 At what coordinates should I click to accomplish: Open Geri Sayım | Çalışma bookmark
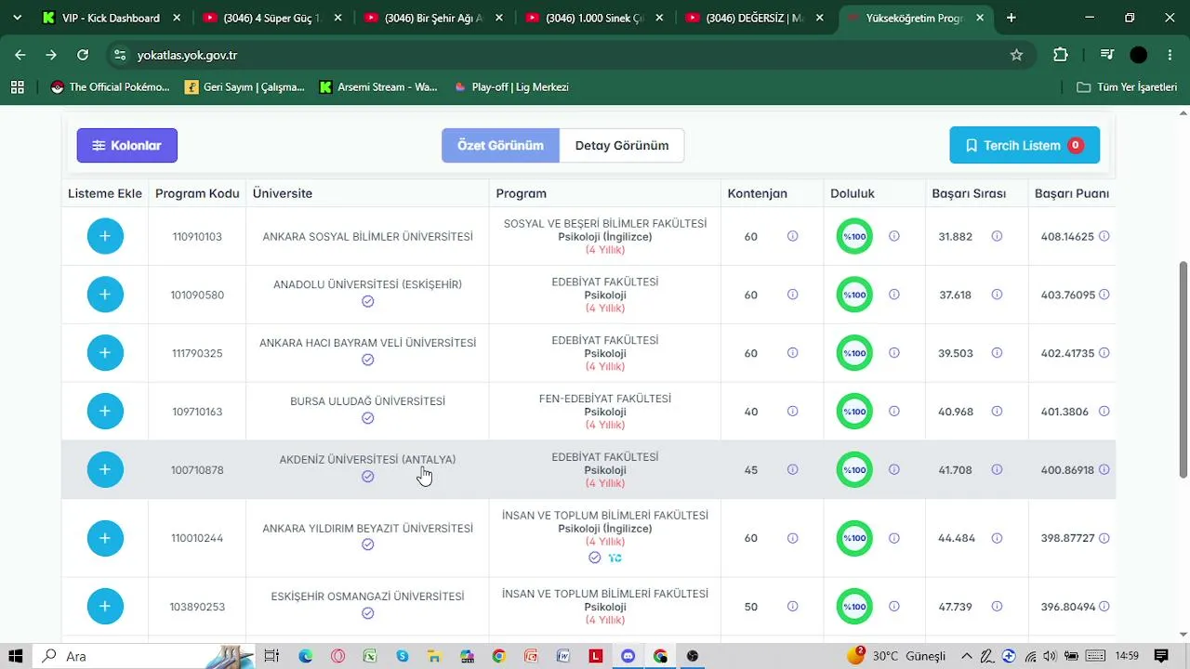pos(245,86)
